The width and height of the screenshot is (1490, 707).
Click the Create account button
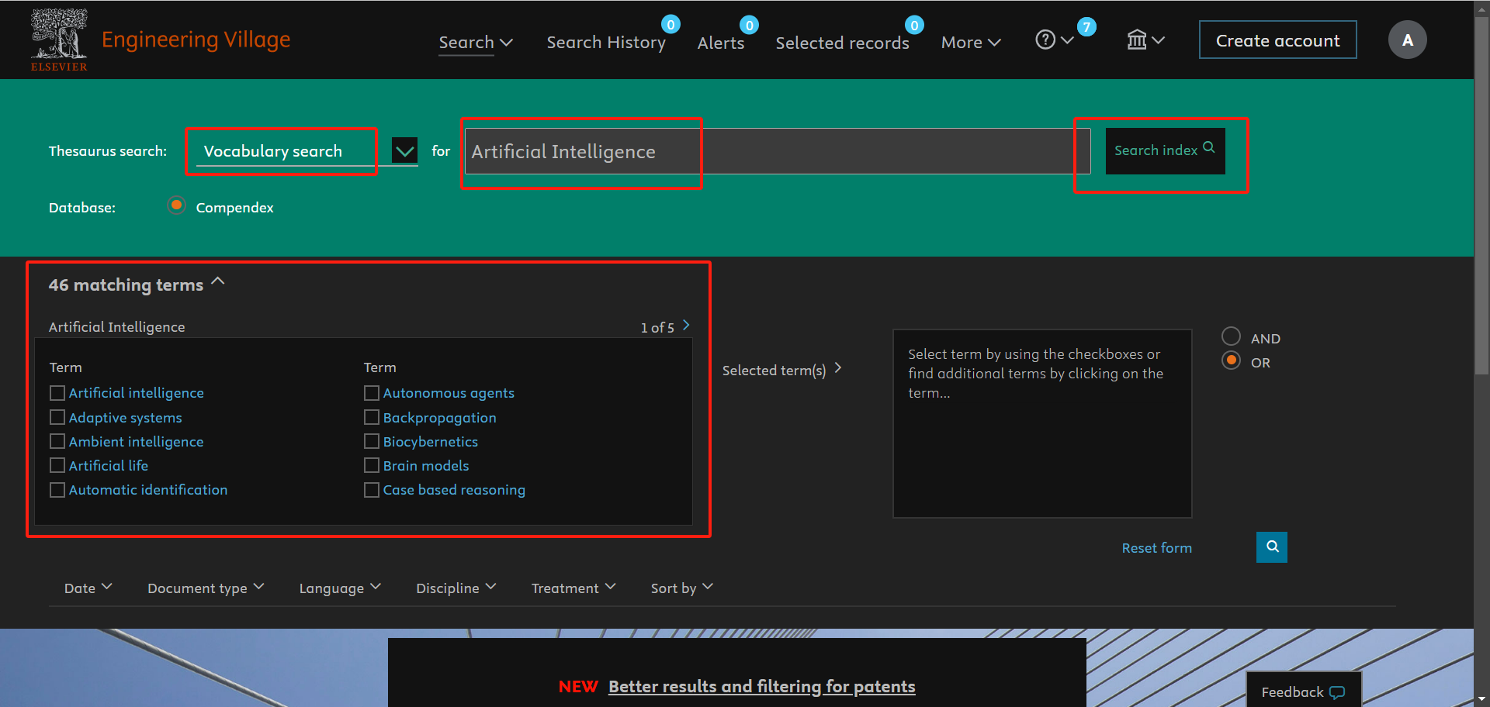(x=1277, y=40)
